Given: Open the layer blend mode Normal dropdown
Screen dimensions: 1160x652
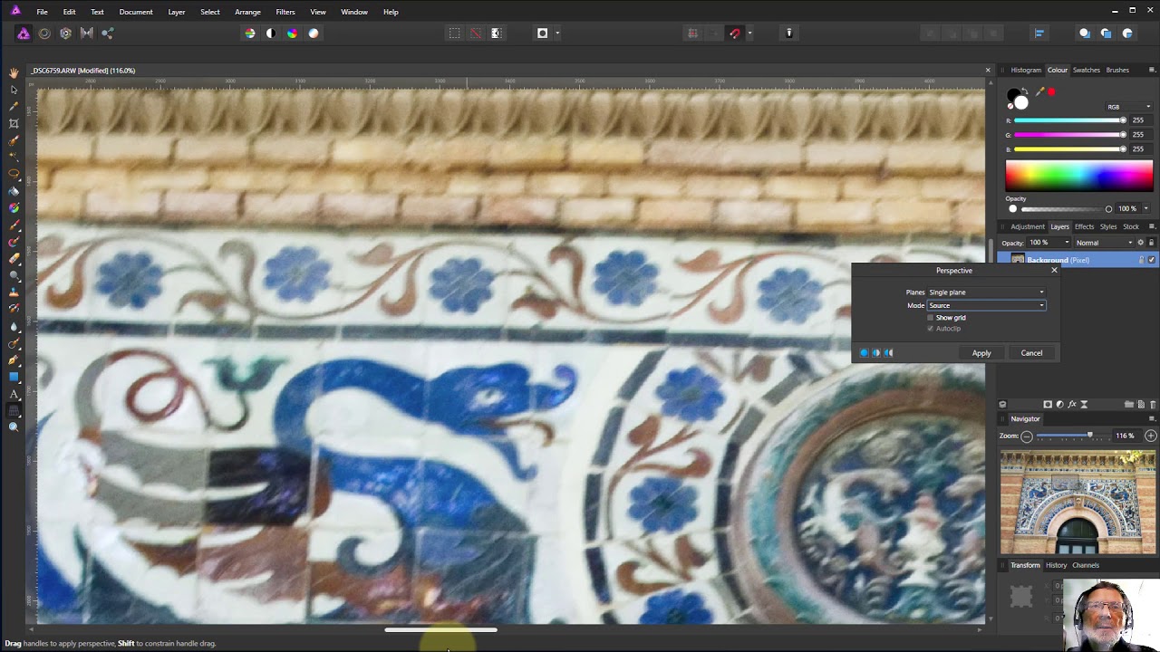Looking at the screenshot, I should (1103, 243).
